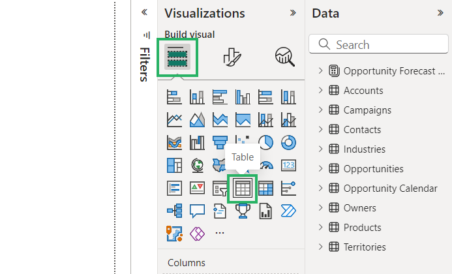Screen dimensions: 452x274
Task: Expand the Accounts table
Action: tap(320, 91)
